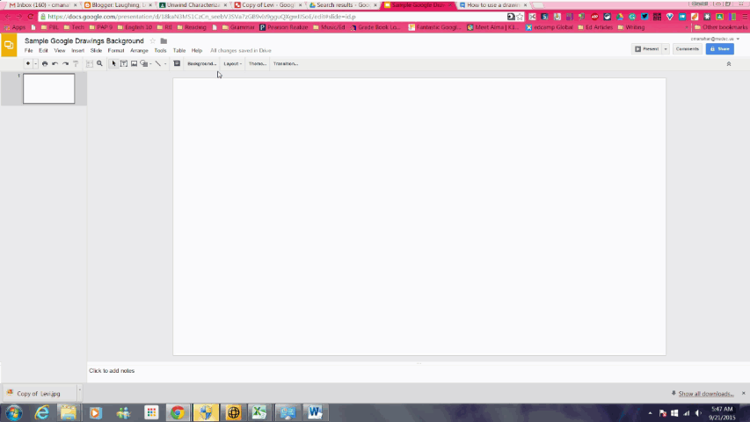Viewport: 750px width, 422px height.
Task: Reload the page with refresh icon
Action: point(30,17)
